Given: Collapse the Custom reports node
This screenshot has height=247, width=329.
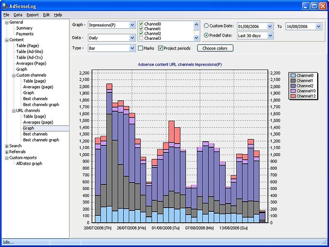Looking at the screenshot, I should pos(7,158).
